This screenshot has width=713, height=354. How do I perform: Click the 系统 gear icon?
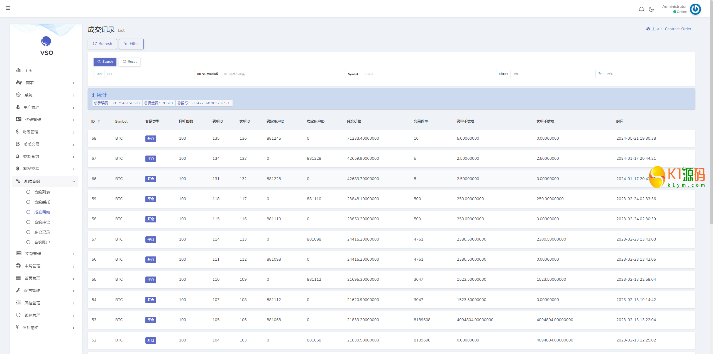tap(18, 95)
